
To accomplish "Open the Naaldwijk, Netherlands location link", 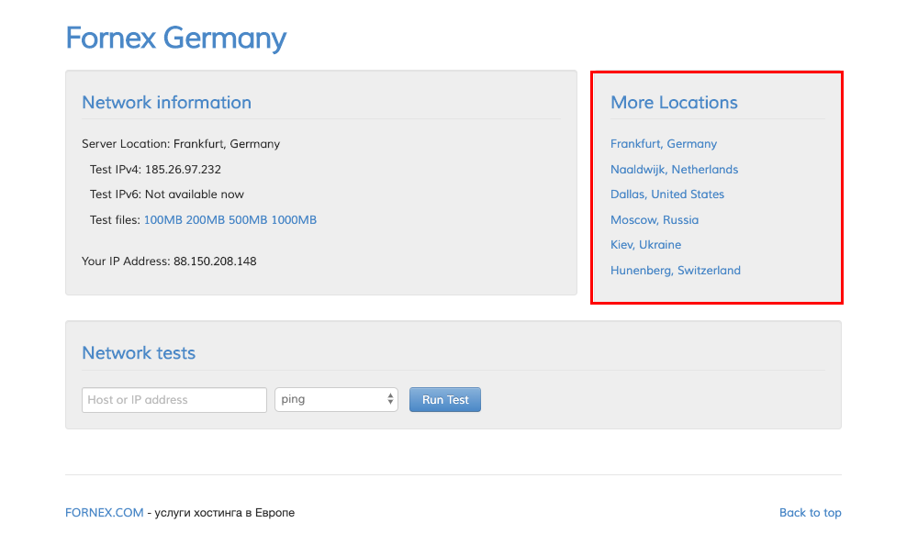I will 674,170.
